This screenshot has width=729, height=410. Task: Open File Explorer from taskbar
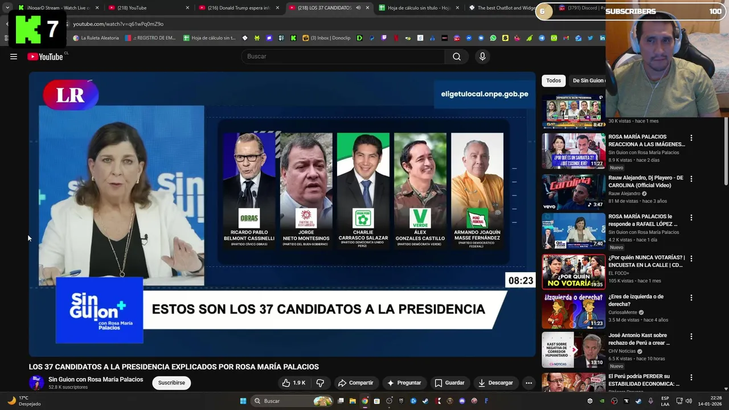click(x=353, y=401)
